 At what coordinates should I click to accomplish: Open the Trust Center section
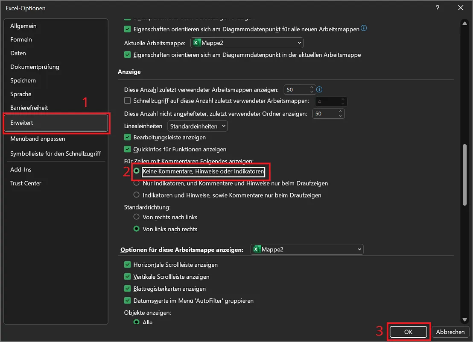[x=26, y=183]
